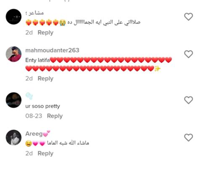The height and width of the screenshot is (177, 199).
Task: Select the 'Enty latifa' comment text
Action: [37, 60]
